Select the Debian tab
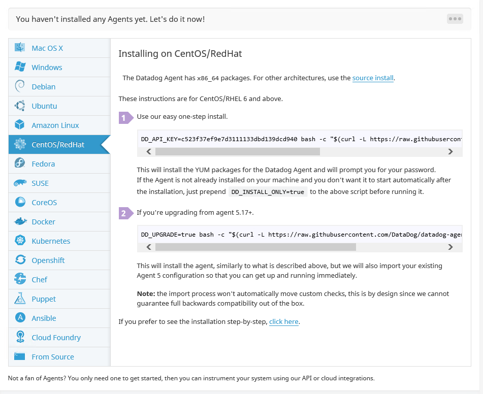The height and width of the screenshot is (394, 483). (59, 86)
